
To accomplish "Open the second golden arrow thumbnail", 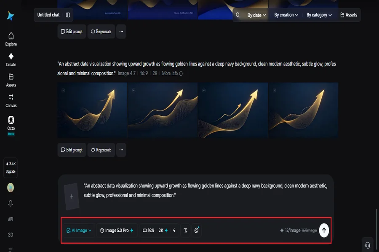I will click(163, 110).
